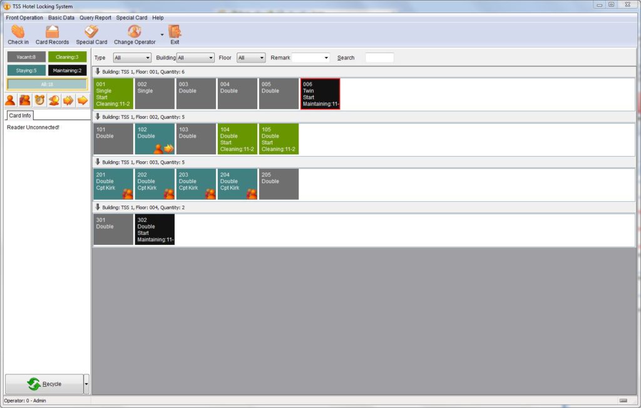Screen dimensions: 641x408
Task: Collapse the Floor 002 building group
Action: click(x=98, y=117)
